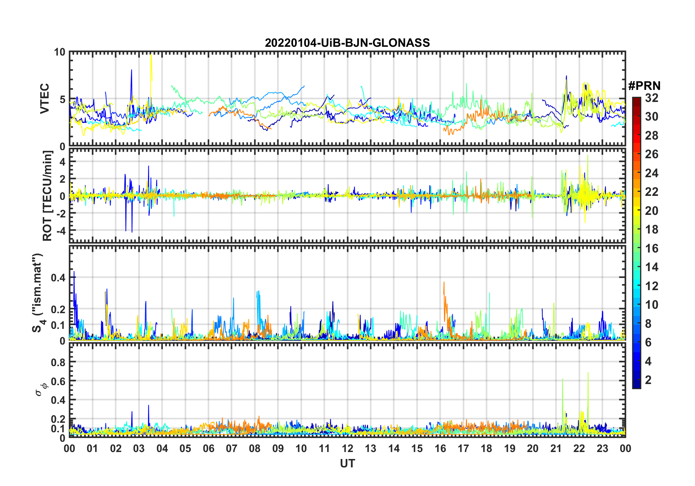This screenshot has width=695, height=486.
Task: Click the green sigma phi spike after 22 UT
Action: 588,376
